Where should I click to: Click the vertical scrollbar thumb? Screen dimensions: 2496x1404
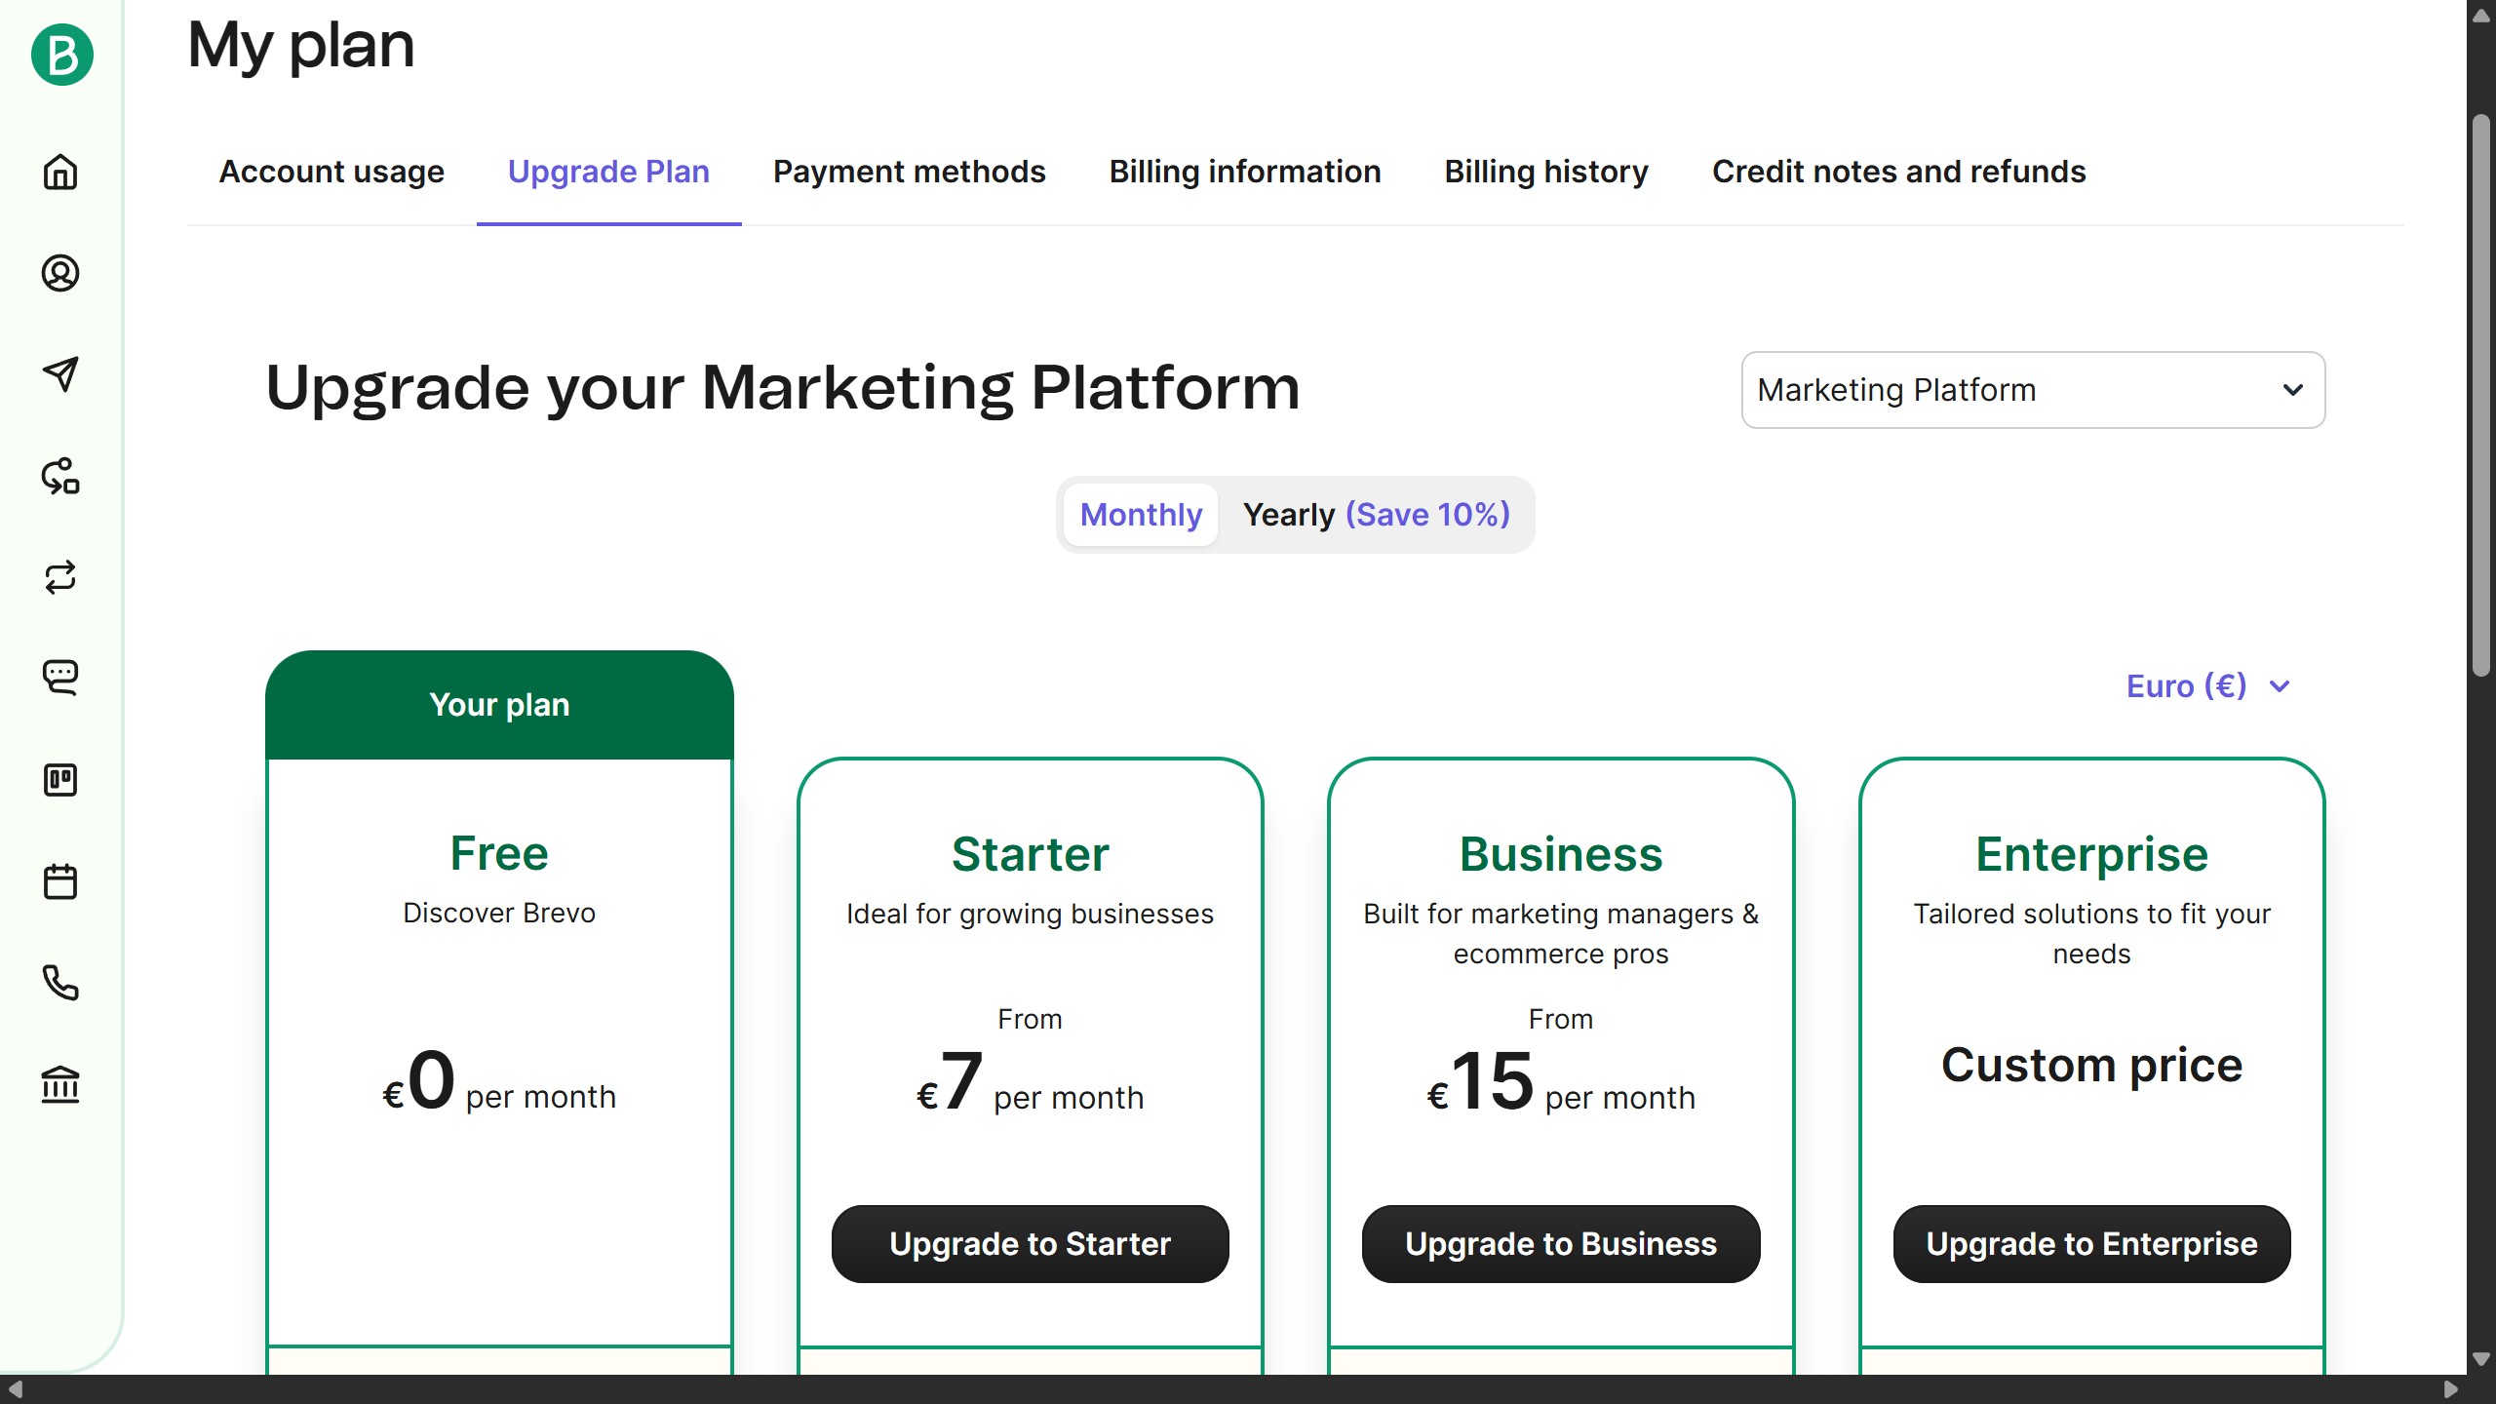pyautogui.click(x=2481, y=395)
